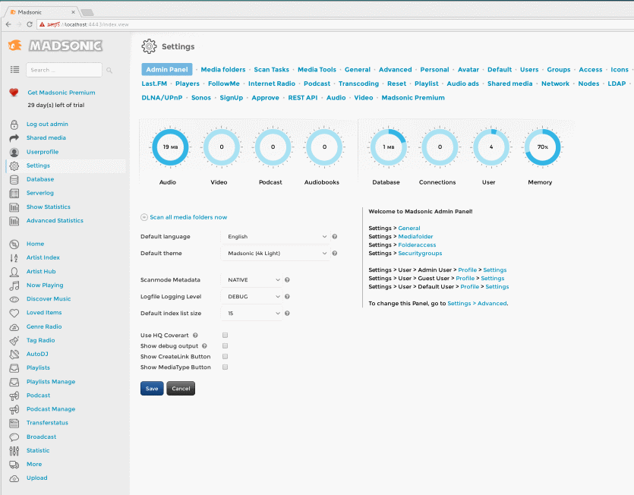Open Podcast via its megaphone icon
Screen dimensions: 634x495
pos(14,396)
